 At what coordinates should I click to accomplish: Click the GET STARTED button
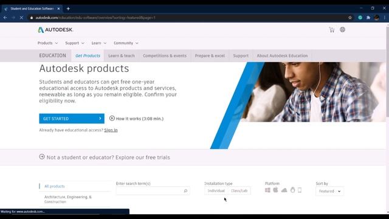[72, 119]
